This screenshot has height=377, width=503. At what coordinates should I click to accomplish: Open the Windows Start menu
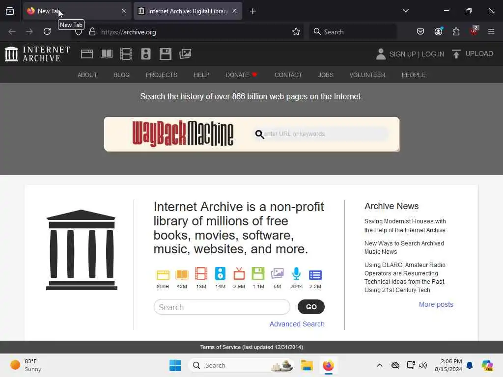pos(175,365)
